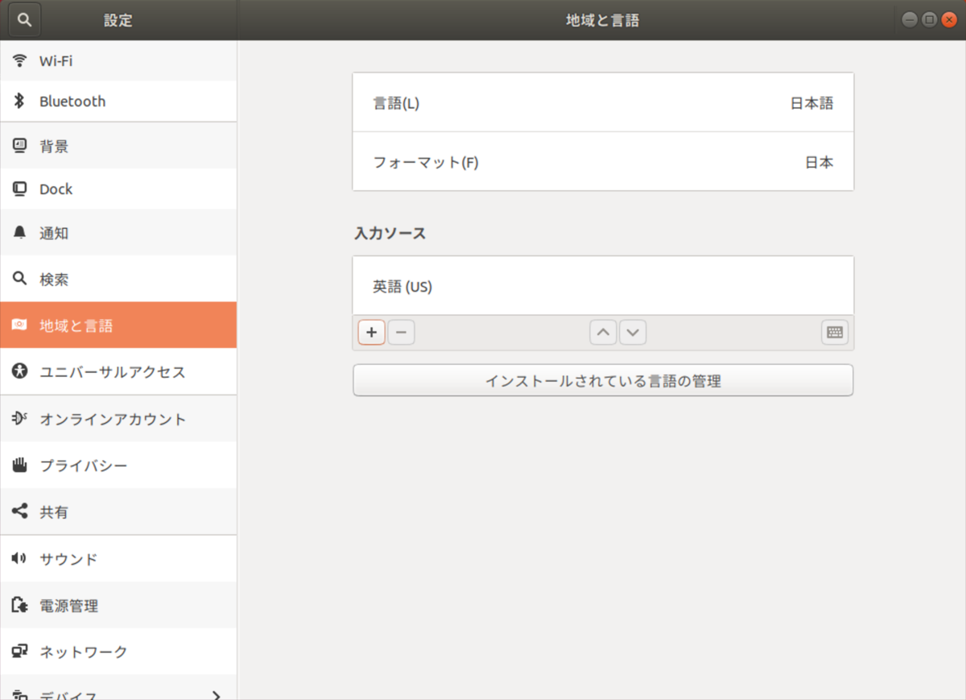Open the フォーマット(F) selection dialog
The image size is (966, 700).
pos(602,161)
